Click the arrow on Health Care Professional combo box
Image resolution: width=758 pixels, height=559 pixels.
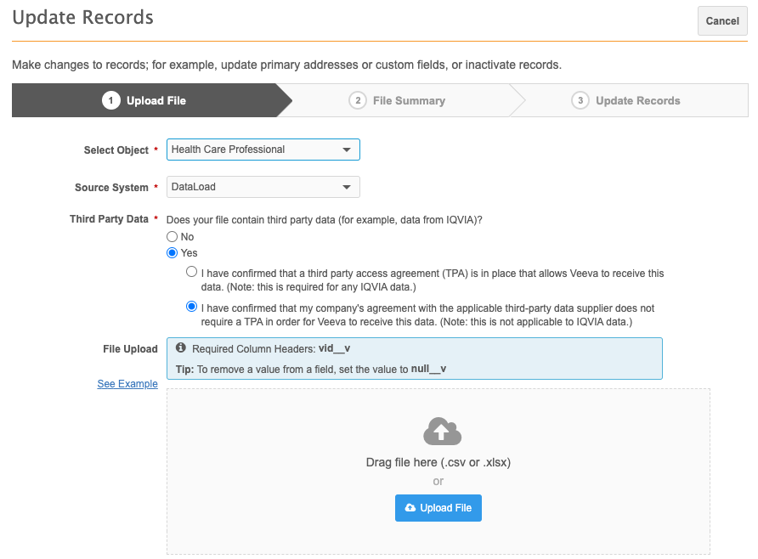(346, 150)
